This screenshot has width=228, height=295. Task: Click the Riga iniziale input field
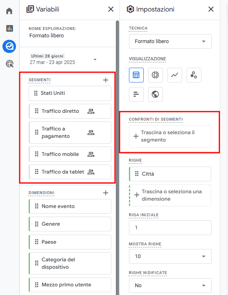pyautogui.click(x=170, y=228)
